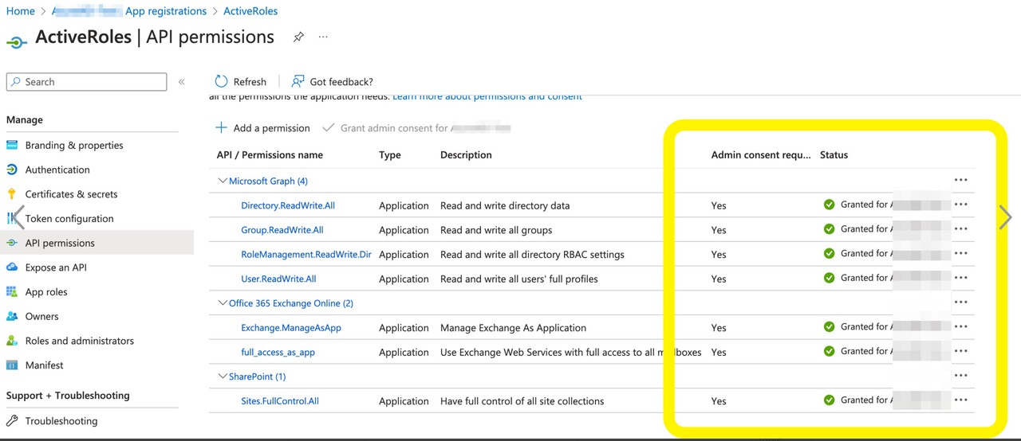Open the Group.ReadWrite.All permission link
This screenshot has width=1021, height=441.
pos(282,230)
